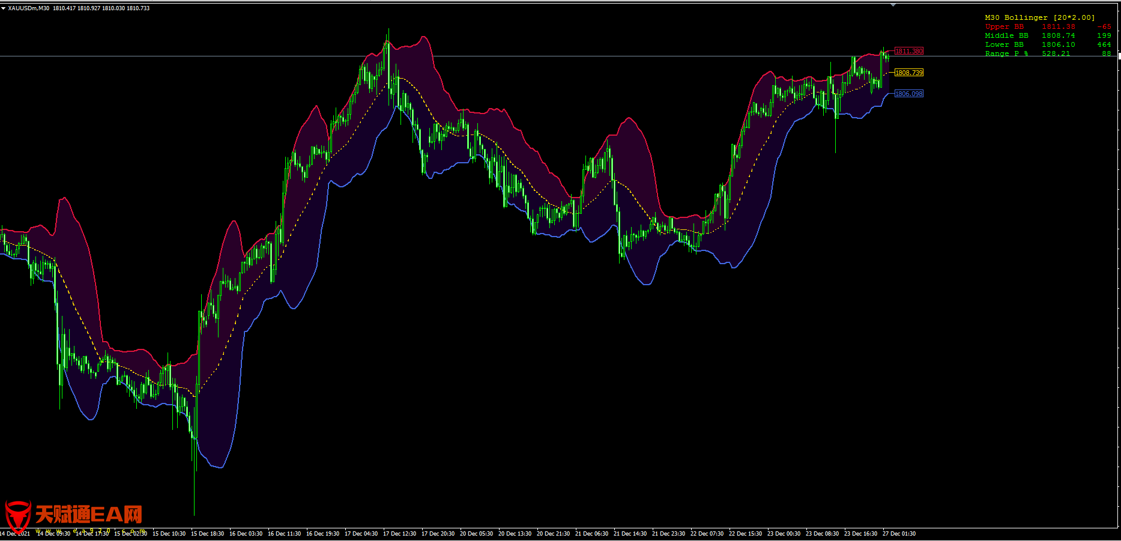
Task: Click the Range value 528.21
Action: (1056, 53)
